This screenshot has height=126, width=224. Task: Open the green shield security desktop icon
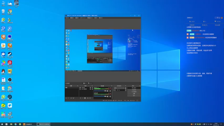click(3, 20)
